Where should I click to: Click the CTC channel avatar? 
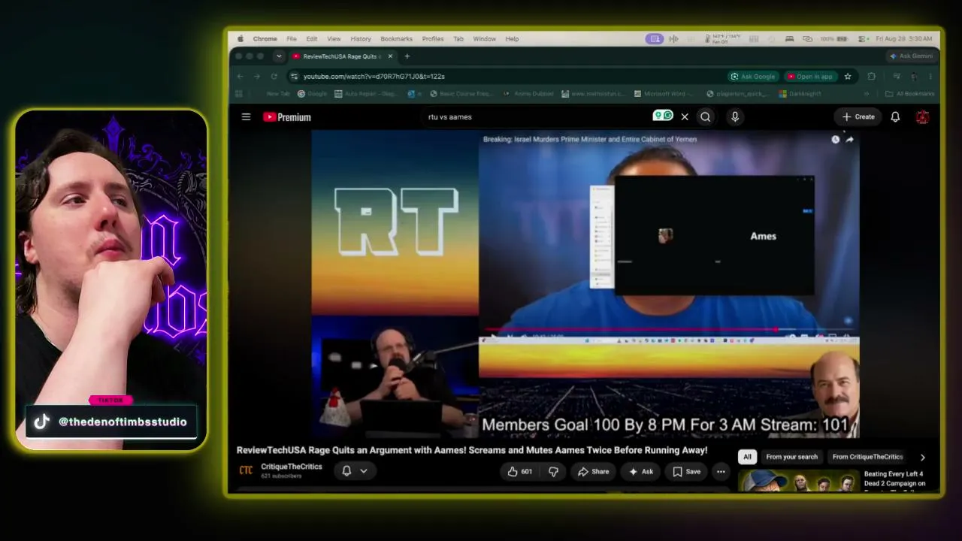pyautogui.click(x=246, y=470)
